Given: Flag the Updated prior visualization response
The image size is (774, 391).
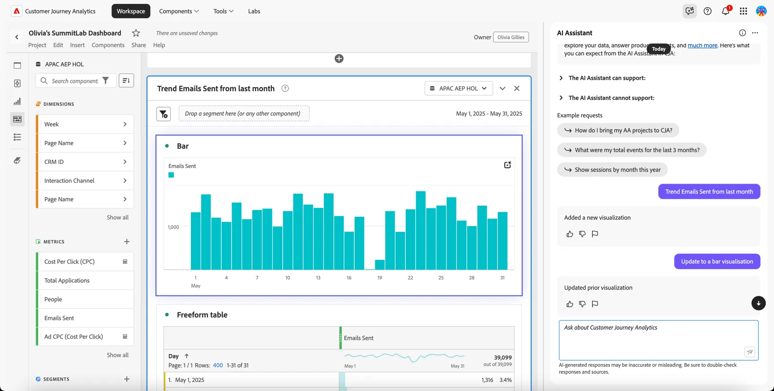Looking at the screenshot, I should (595, 304).
